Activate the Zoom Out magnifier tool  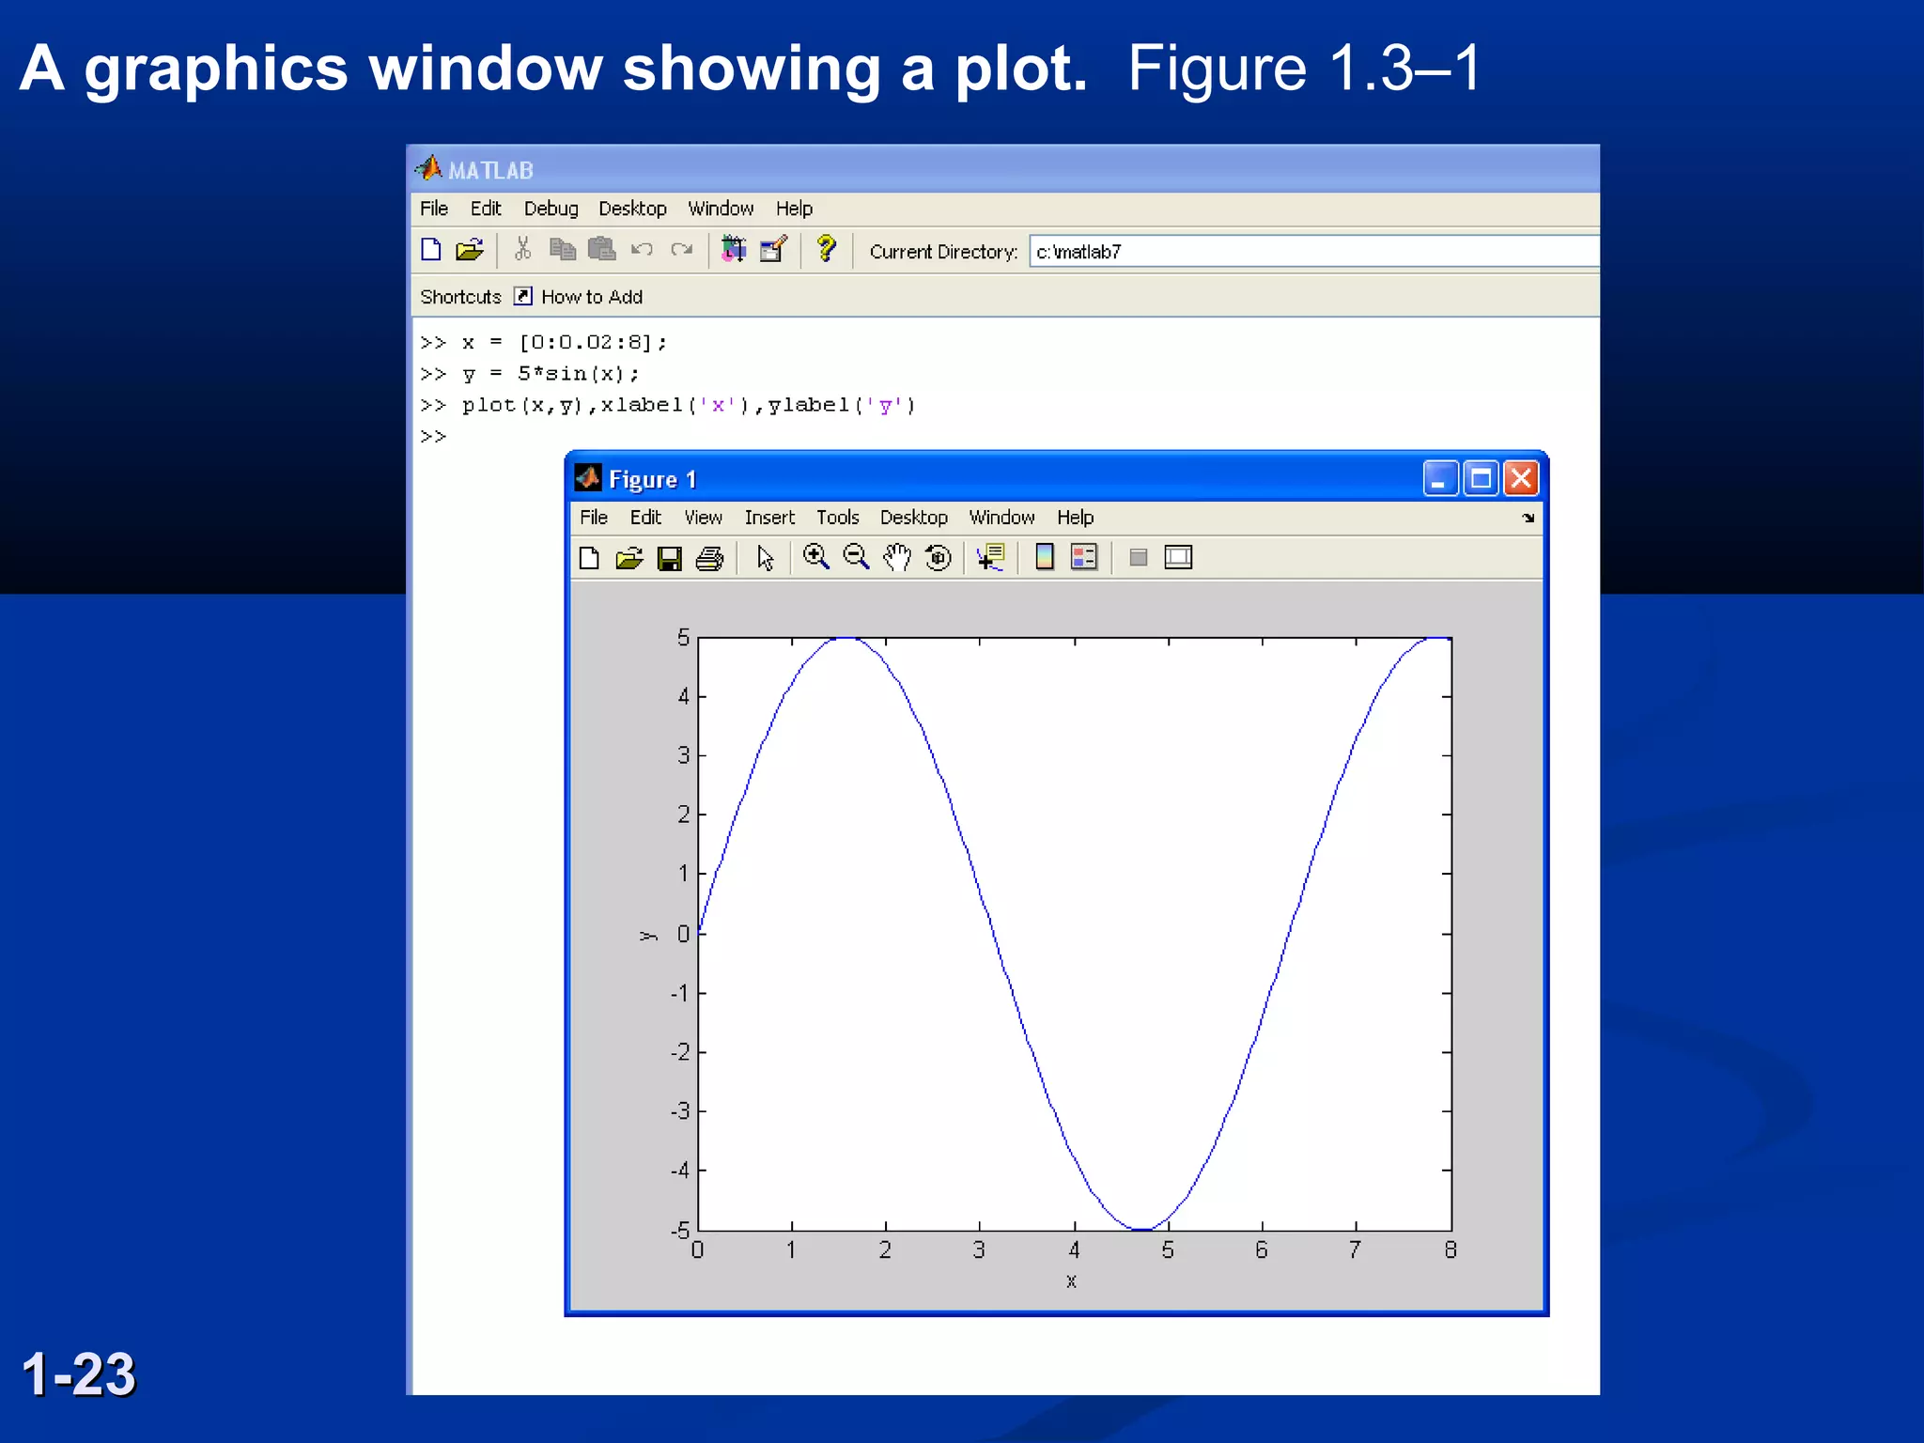[856, 557]
